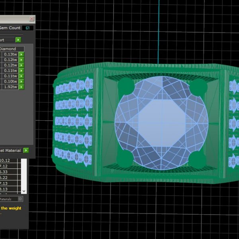Screen dimensions: 239x239
Task: Click the green arrow beside the 0.13tw row
Action: (x=22, y=54)
